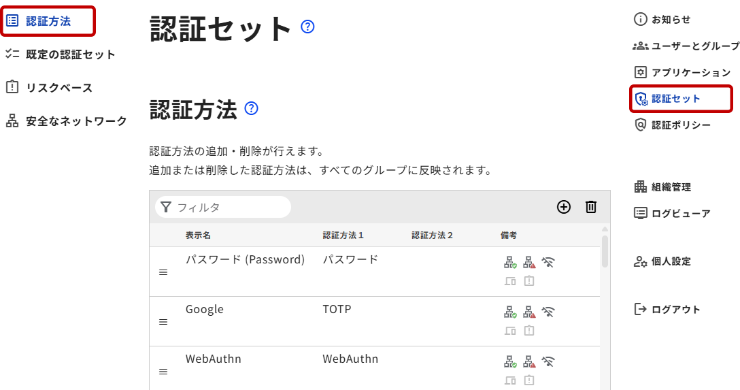Go to 安全なネットワーク section
Image resolution: width=740 pixels, height=390 pixels.
(76, 121)
